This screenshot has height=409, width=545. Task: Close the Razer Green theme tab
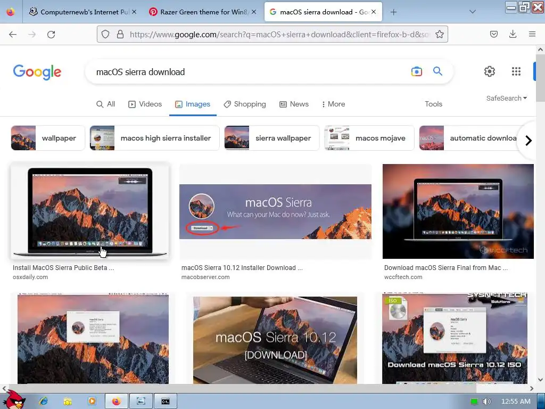tap(254, 12)
